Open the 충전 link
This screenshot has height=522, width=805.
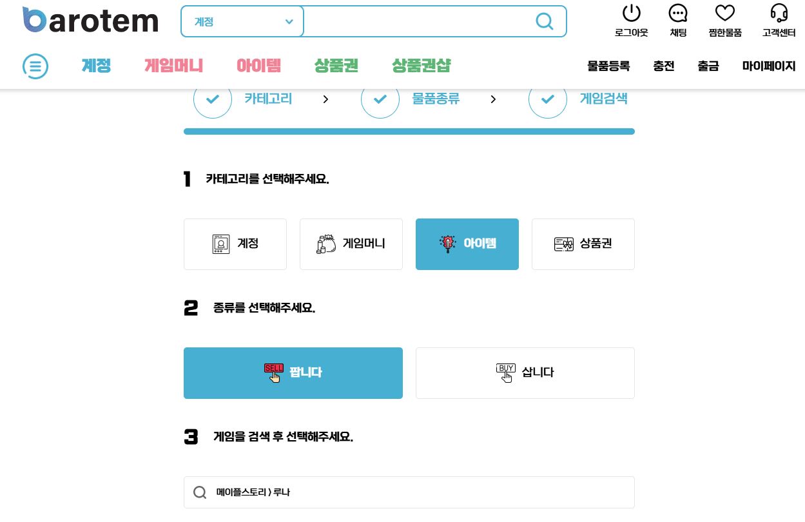pyautogui.click(x=664, y=66)
